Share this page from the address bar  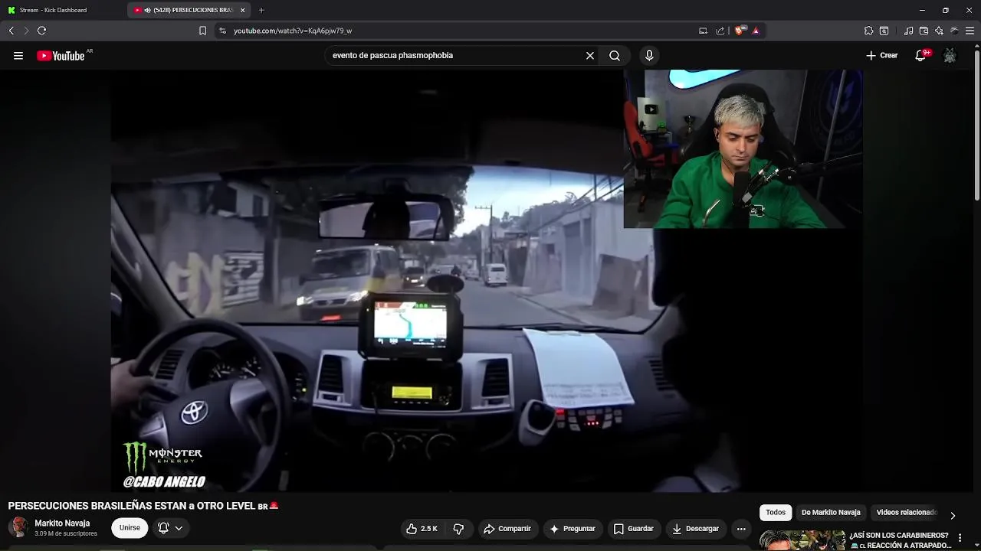720,31
